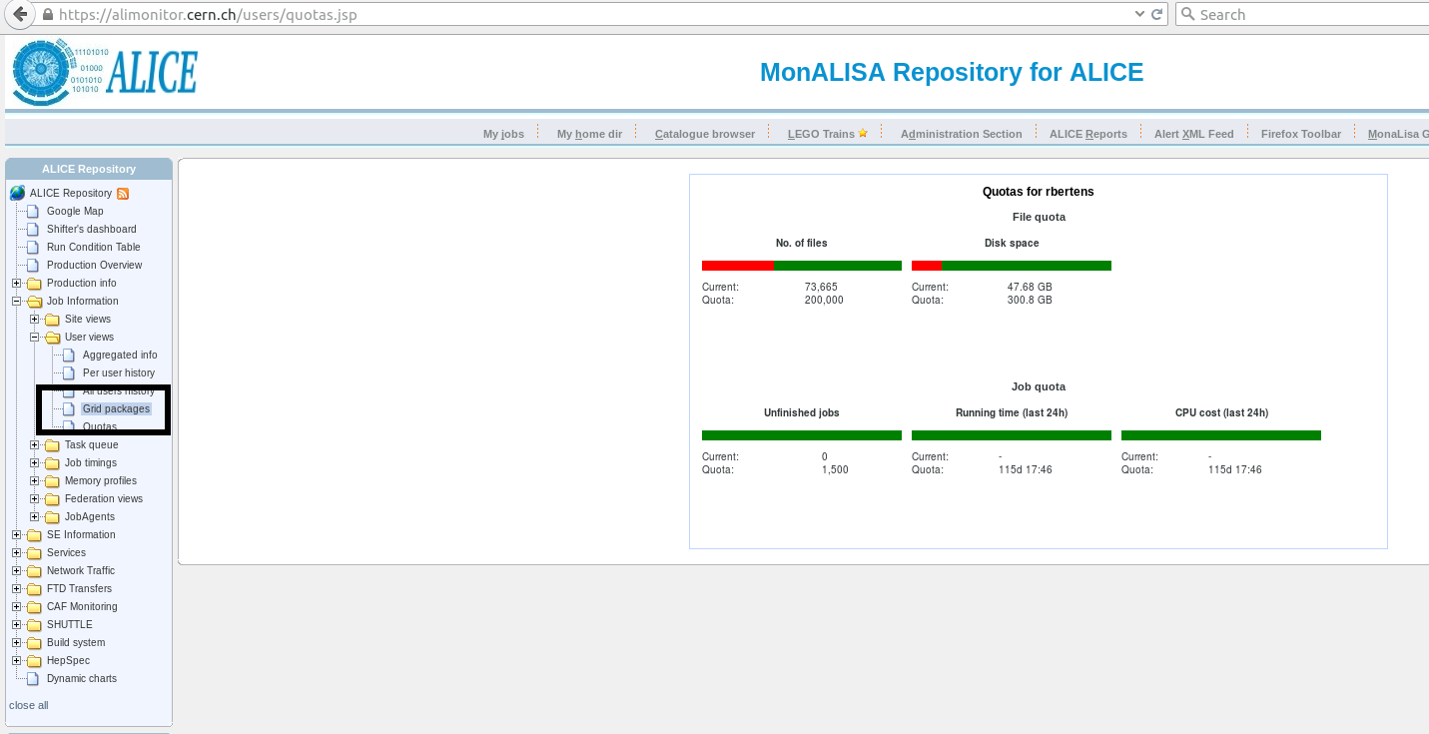Screen dimensions: 1429x734
Task: Click the No. of files quota bar
Action: click(802, 266)
